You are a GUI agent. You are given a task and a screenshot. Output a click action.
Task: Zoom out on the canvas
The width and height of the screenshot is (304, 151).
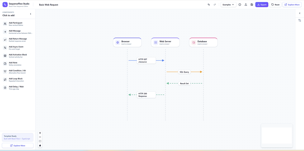point(40,137)
